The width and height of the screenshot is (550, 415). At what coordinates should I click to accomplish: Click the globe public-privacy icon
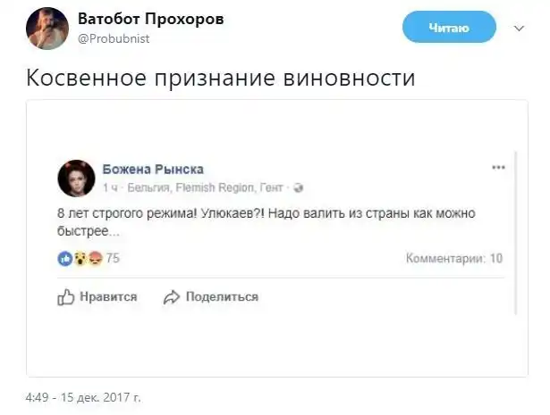tap(299, 188)
